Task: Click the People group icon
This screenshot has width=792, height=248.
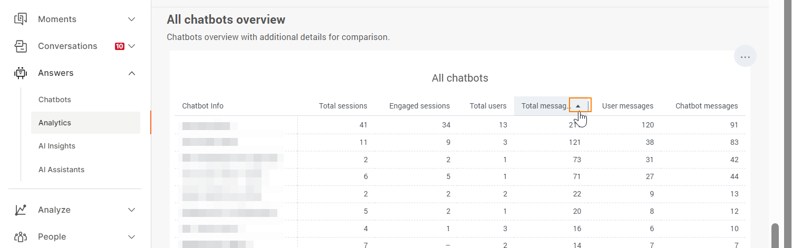Action: (x=21, y=236)
